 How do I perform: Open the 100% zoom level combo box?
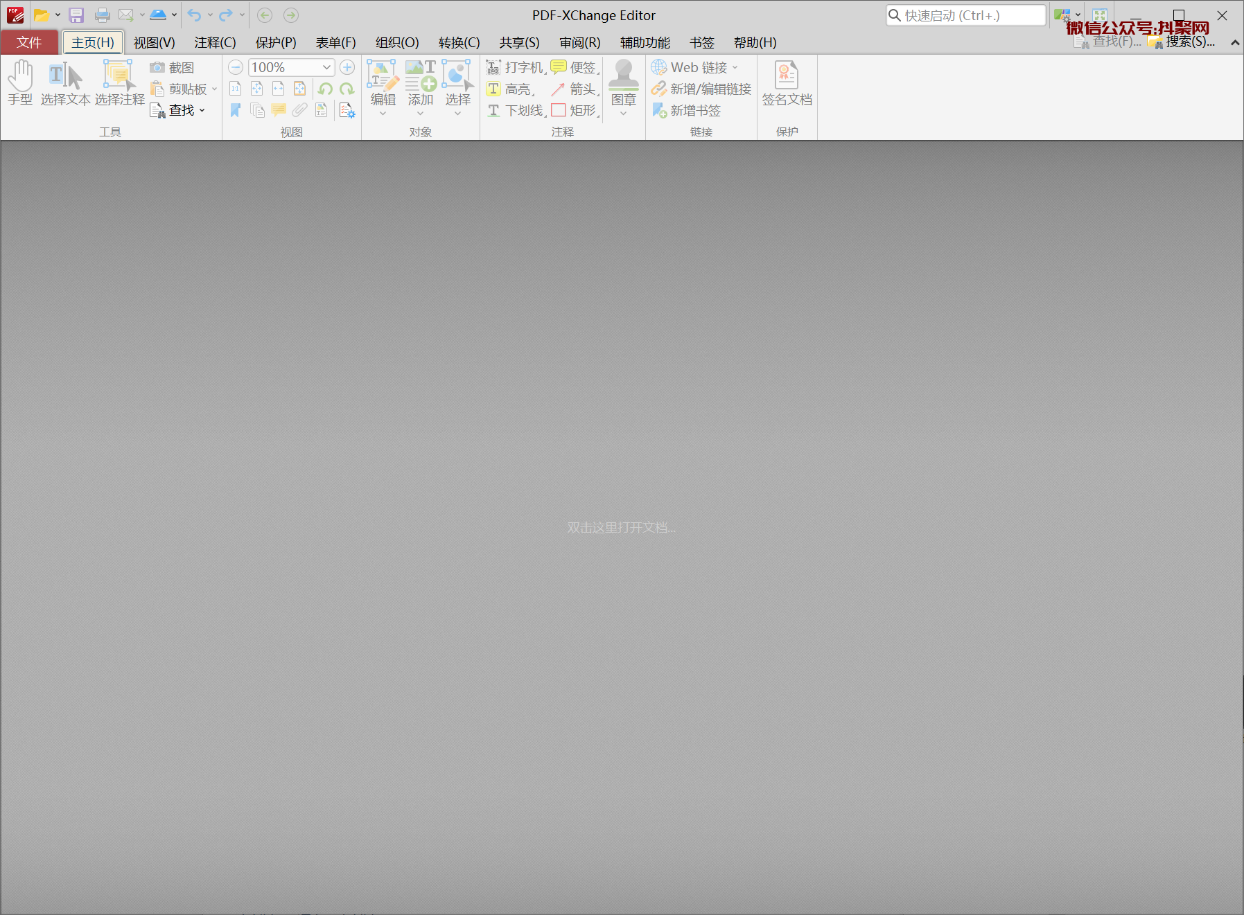click(291, 67)
